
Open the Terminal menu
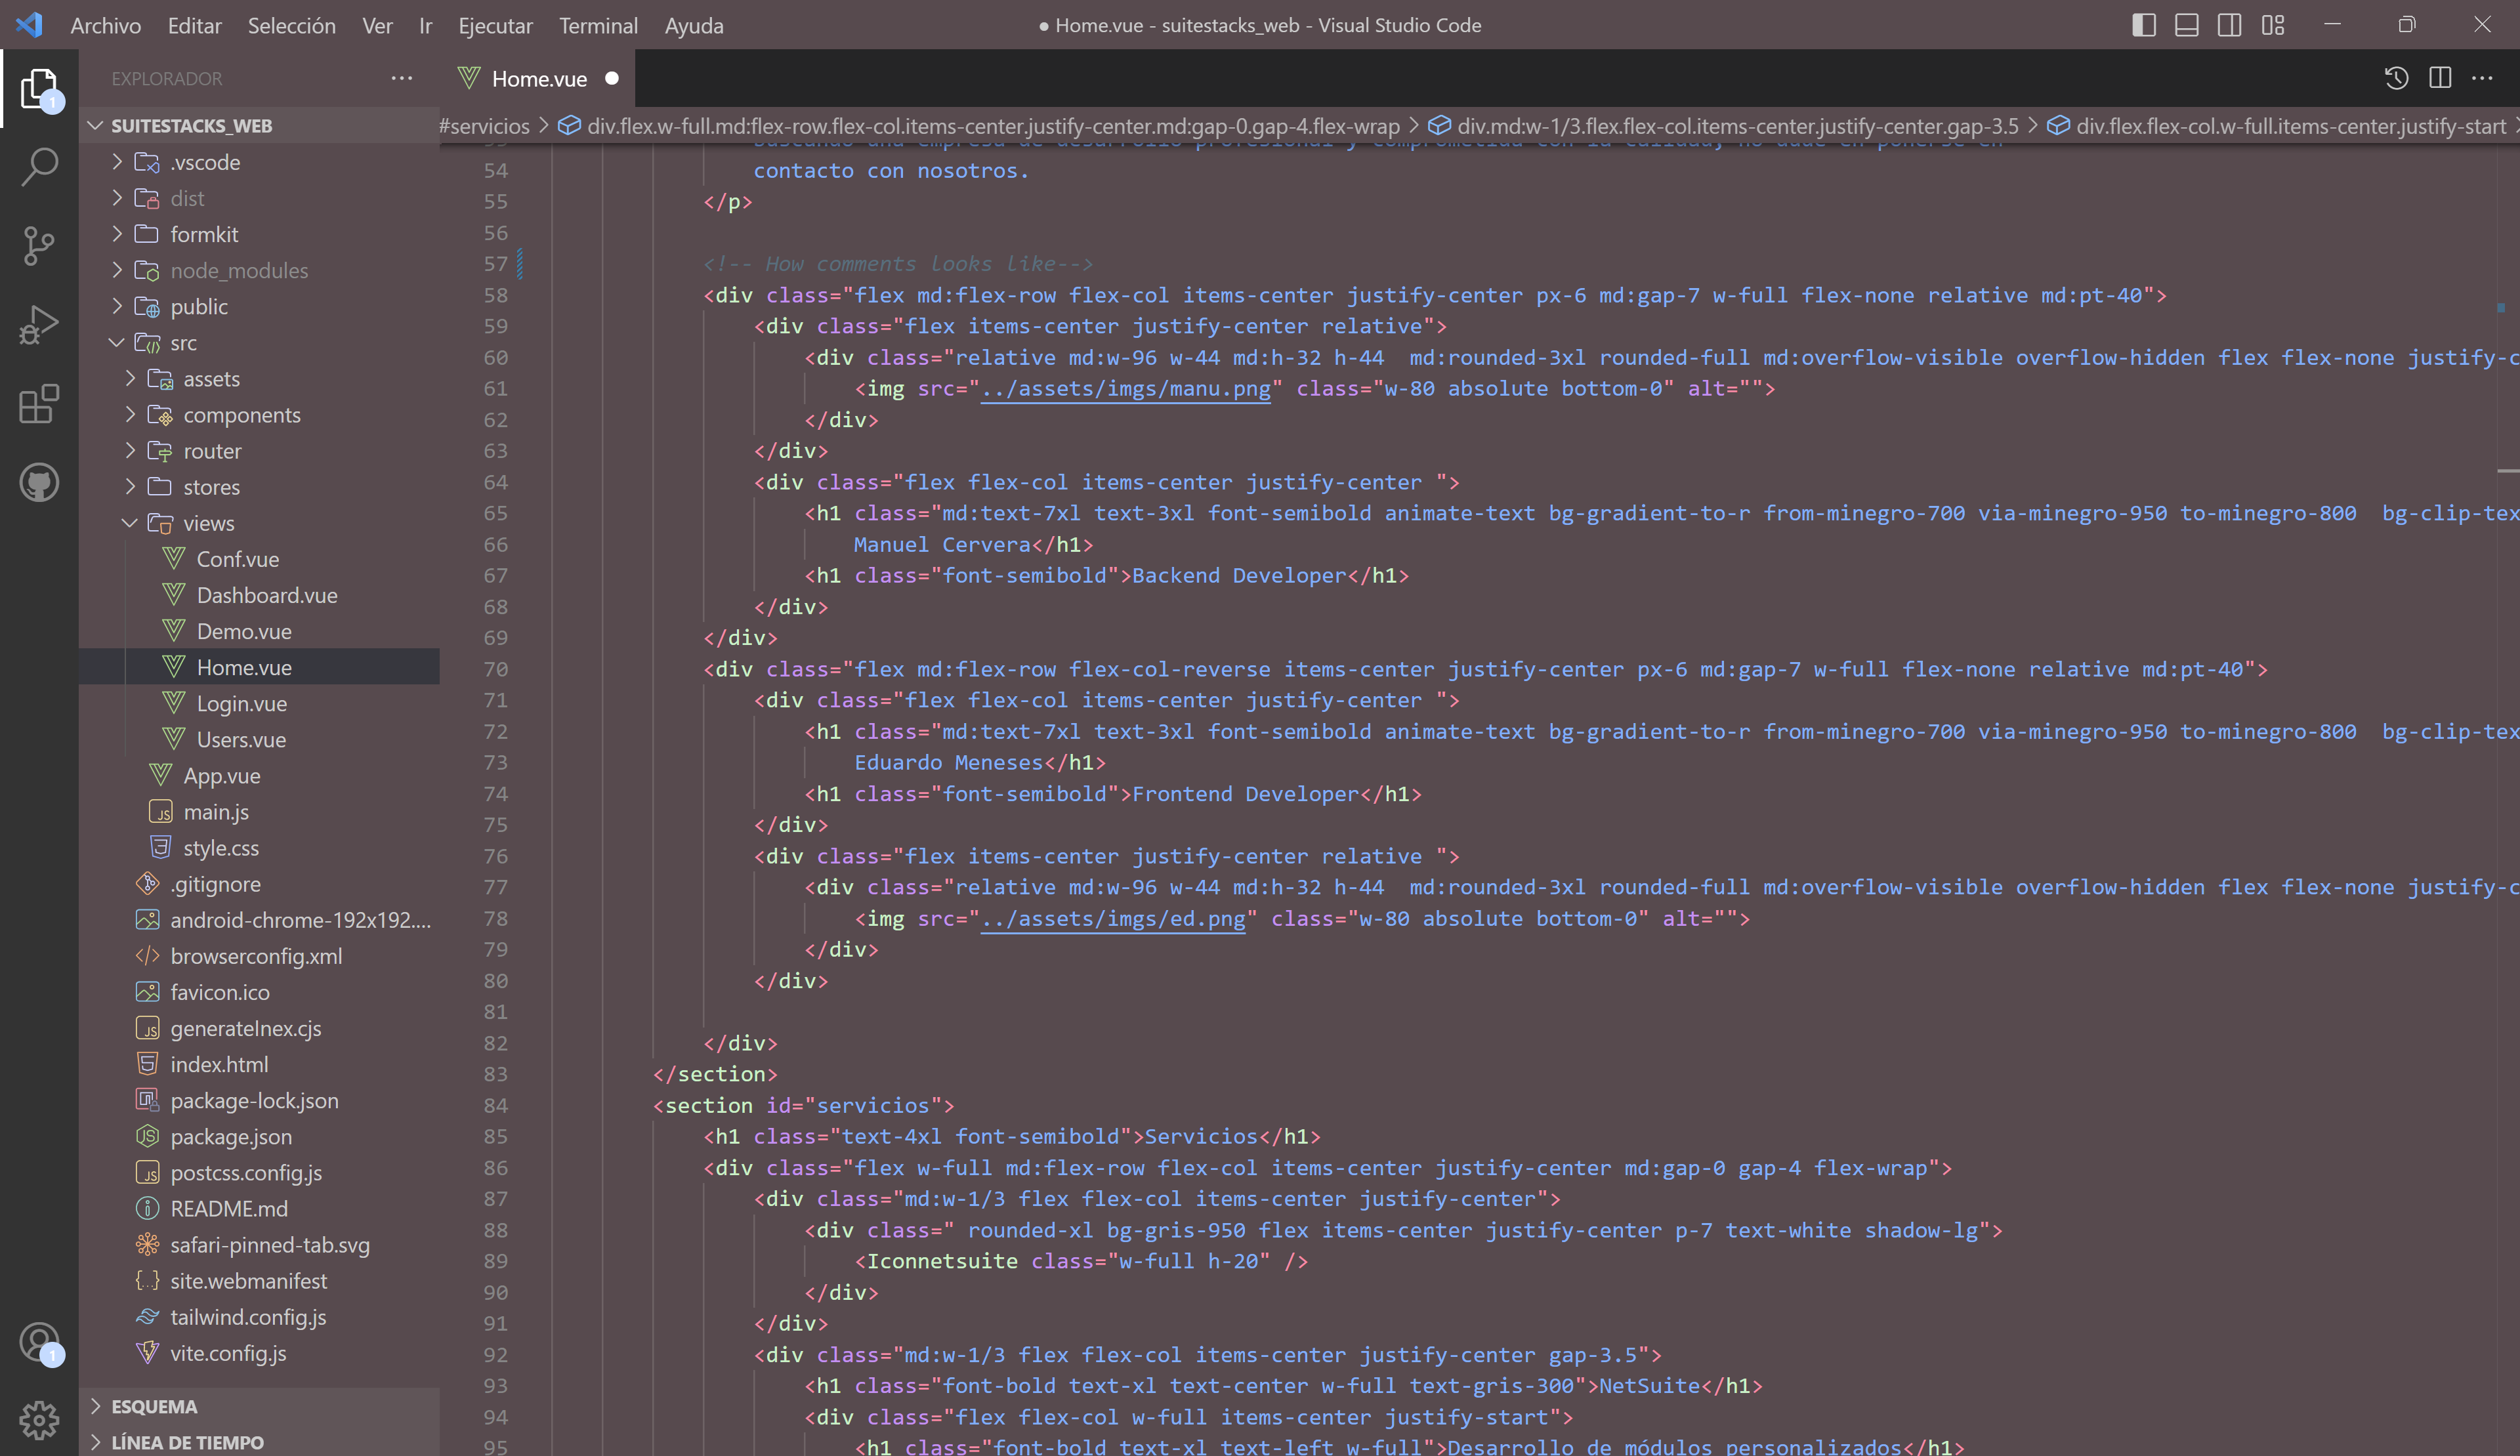pos(598,25)
